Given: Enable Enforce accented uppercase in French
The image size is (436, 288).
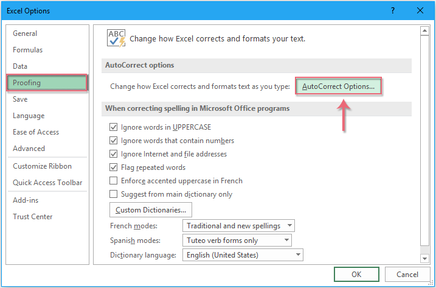Looking at the screenshot, I should (x=114, y=180).
